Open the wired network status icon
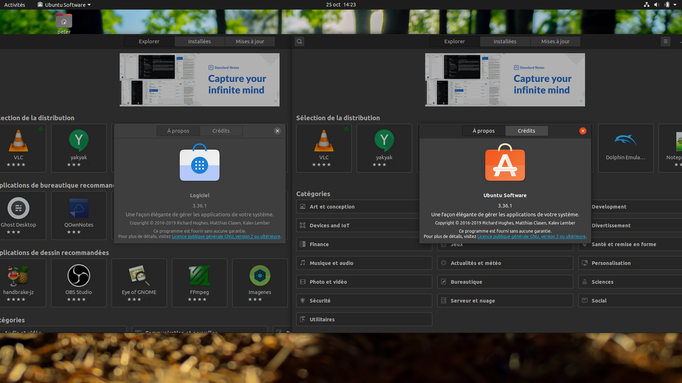Screen dimensions: 682x383 (647, 4)
